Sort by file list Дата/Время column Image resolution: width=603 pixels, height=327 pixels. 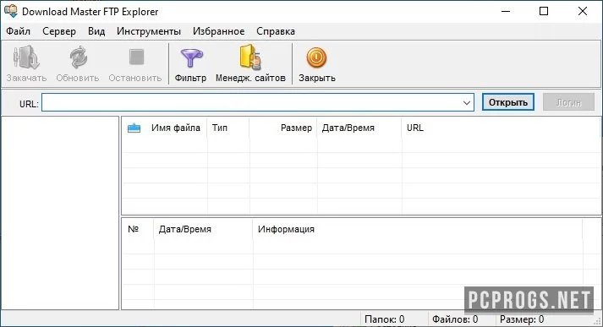[348, 128]
